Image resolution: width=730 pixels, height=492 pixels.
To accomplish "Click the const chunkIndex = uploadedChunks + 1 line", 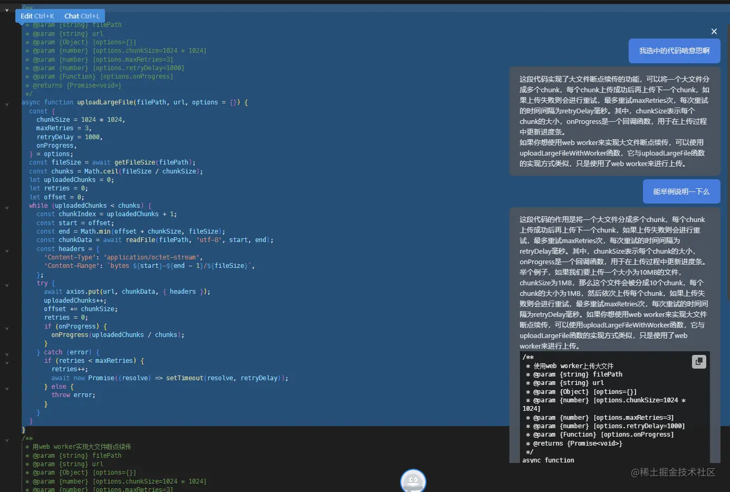I will point(107,214).
